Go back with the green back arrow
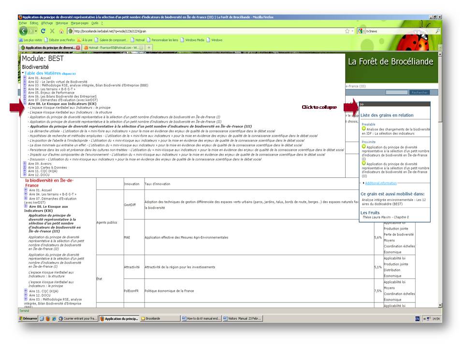This screenshot has width=464, height=348. coord(23,31)
